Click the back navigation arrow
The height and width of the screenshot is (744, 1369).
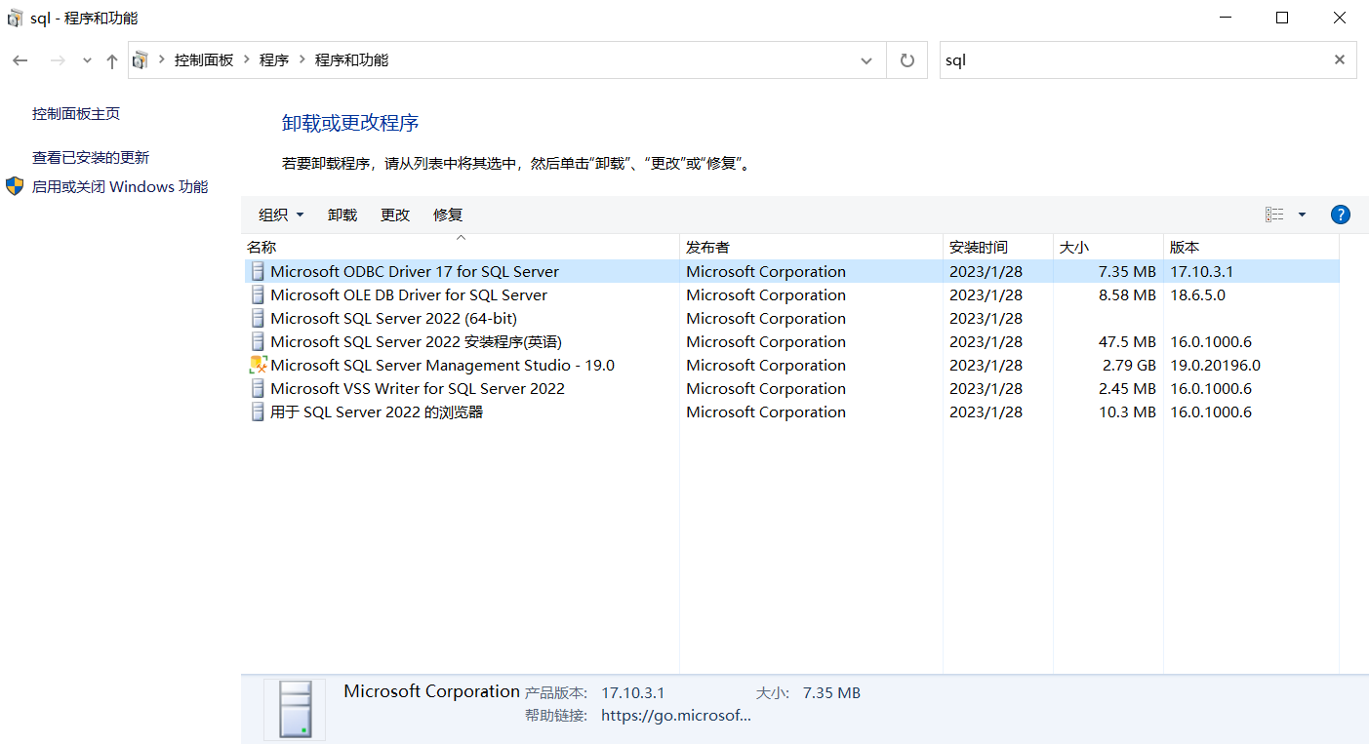click(20, 60)
